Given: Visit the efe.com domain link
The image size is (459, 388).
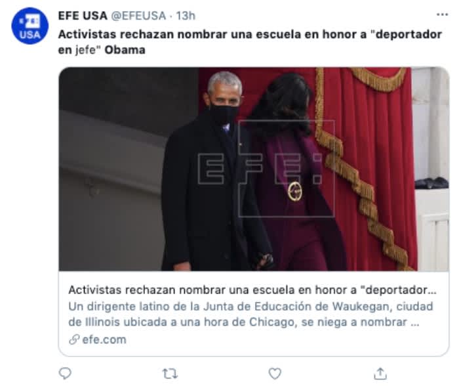Looking at the screenshot, I should 104,339.
